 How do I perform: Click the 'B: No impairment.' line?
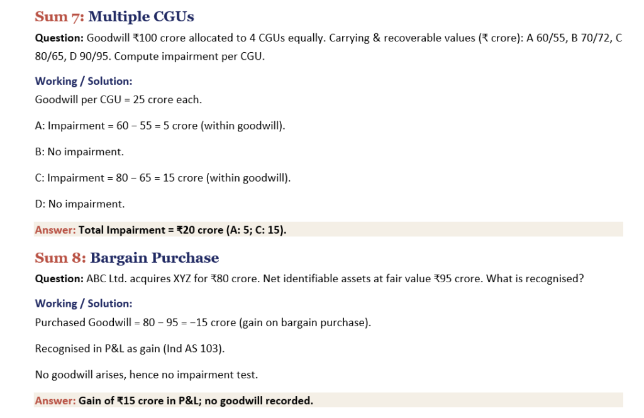pos(79,152)
